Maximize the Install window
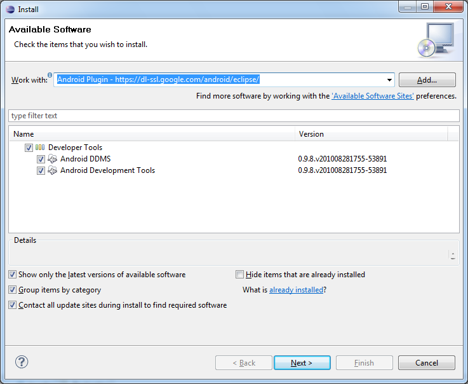The height and width of the screenshot is (384, 468). (x=425, y=6)
